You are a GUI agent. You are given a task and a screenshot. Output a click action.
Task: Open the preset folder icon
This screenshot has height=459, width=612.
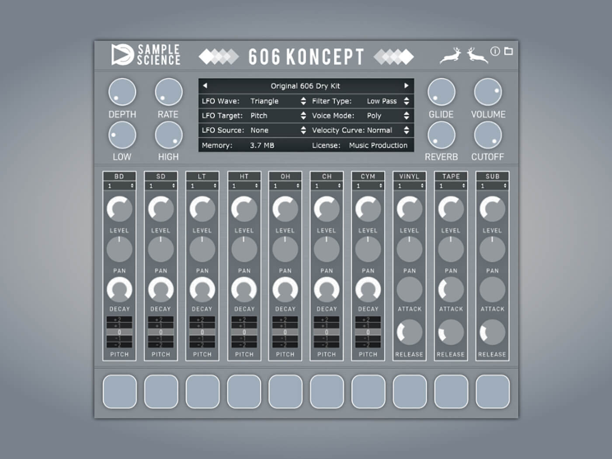point(508,52)
